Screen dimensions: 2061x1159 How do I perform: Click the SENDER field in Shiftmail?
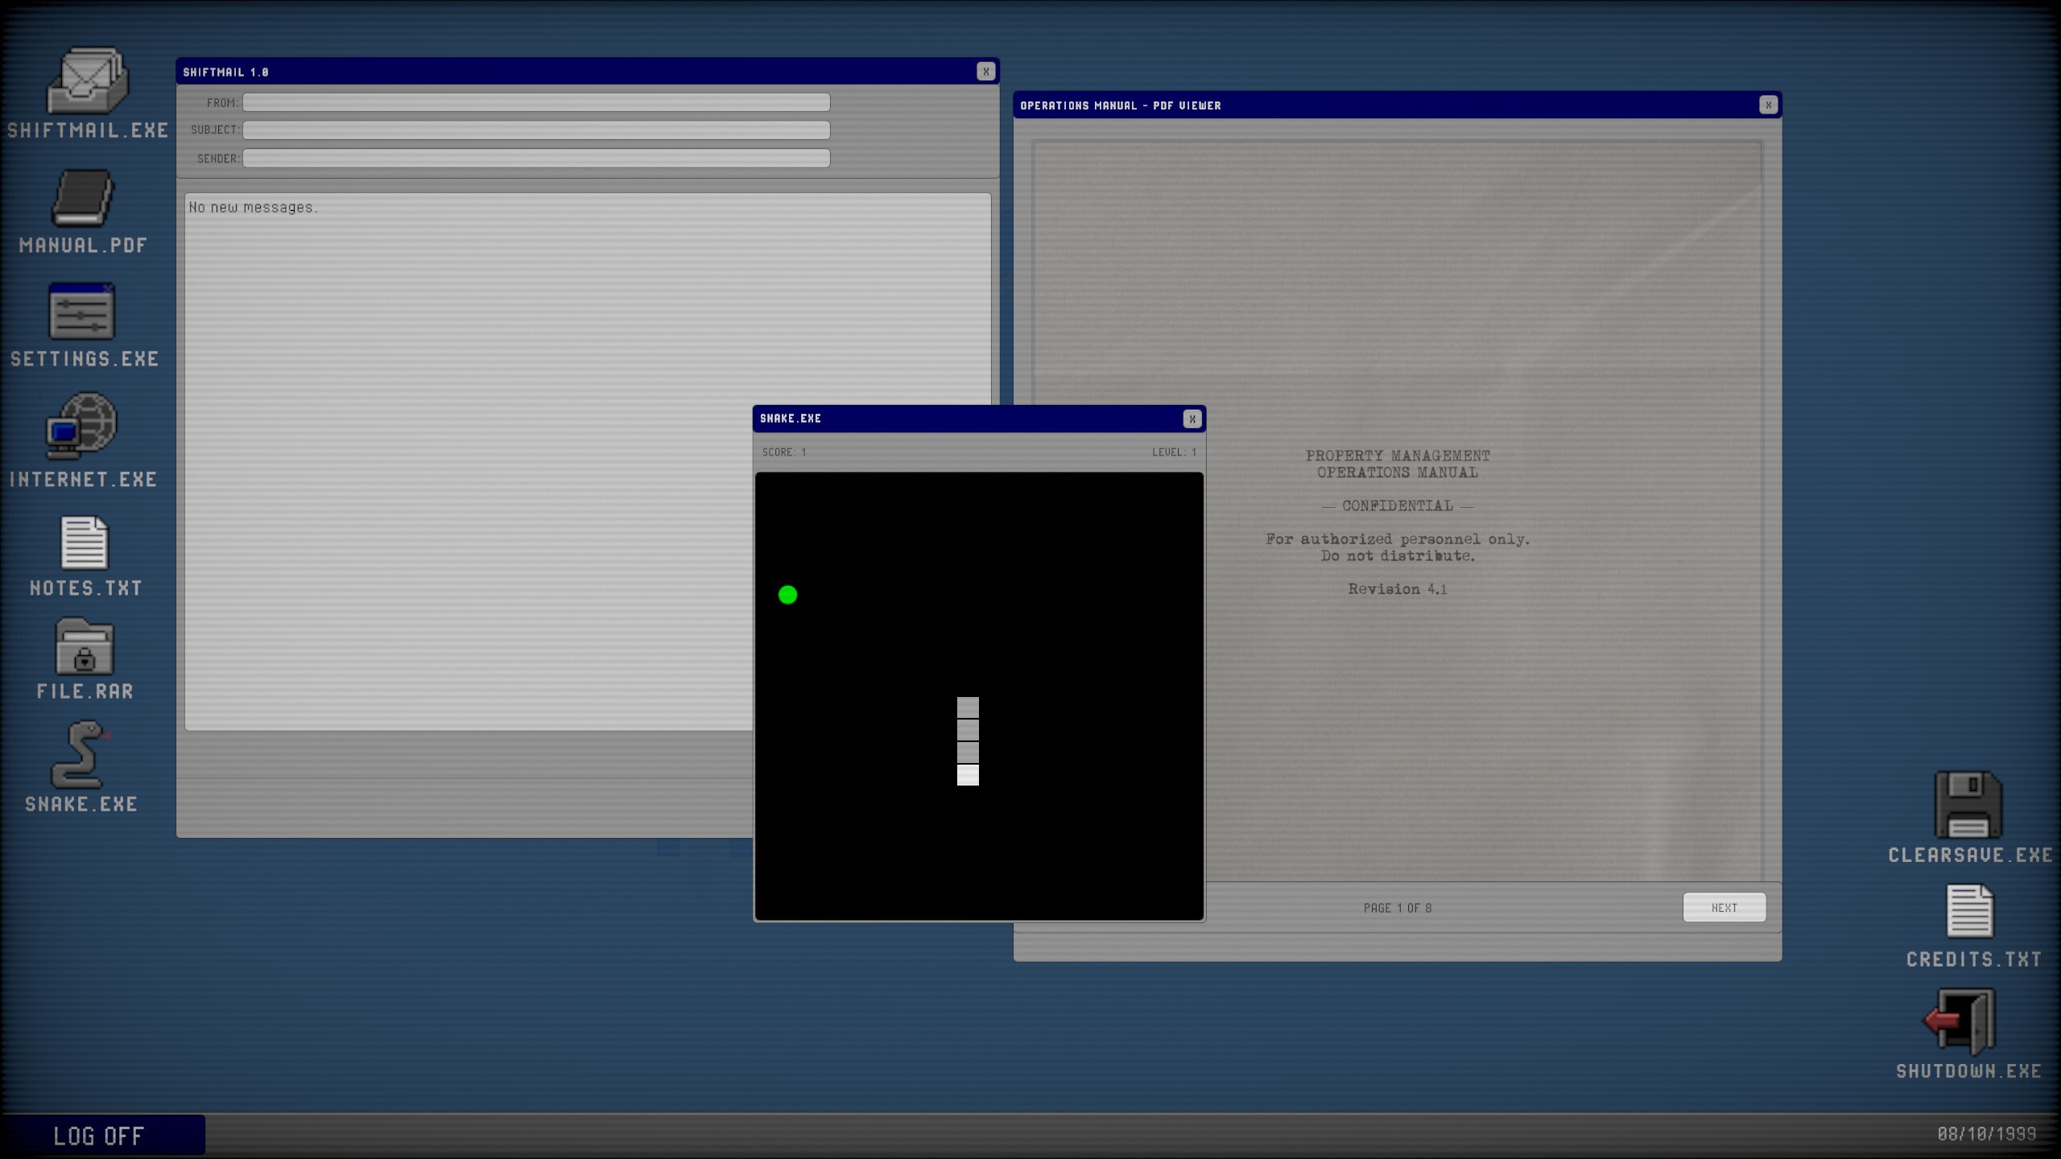coord(536,158)
